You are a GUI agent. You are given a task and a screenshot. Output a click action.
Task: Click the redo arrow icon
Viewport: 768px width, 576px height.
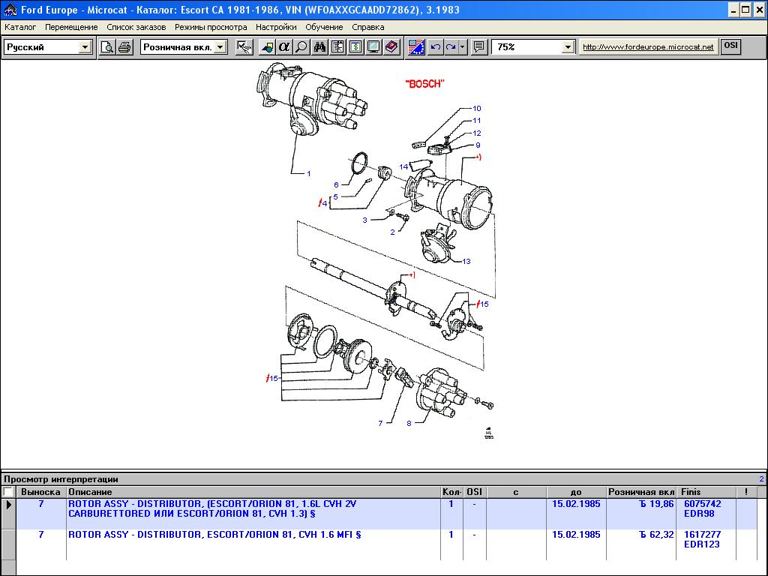point(451,47)
